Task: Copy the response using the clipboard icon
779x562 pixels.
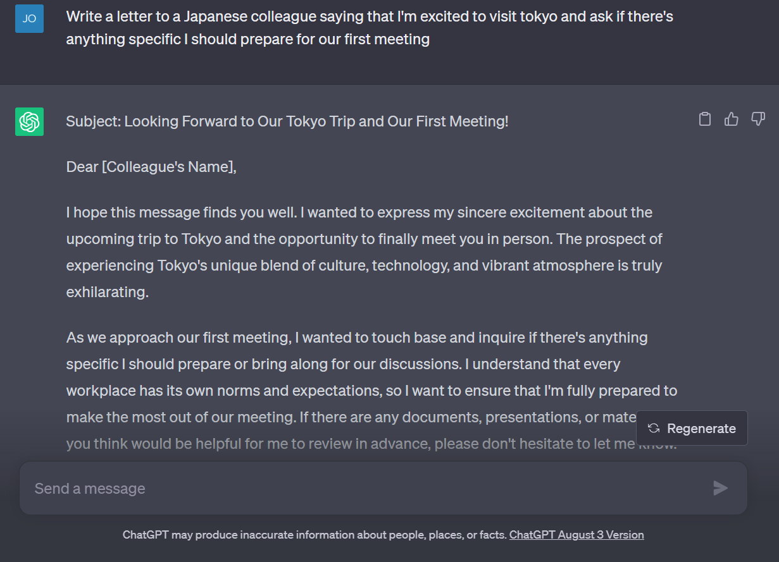Action: pyautogui.click(x=705, y=119)
